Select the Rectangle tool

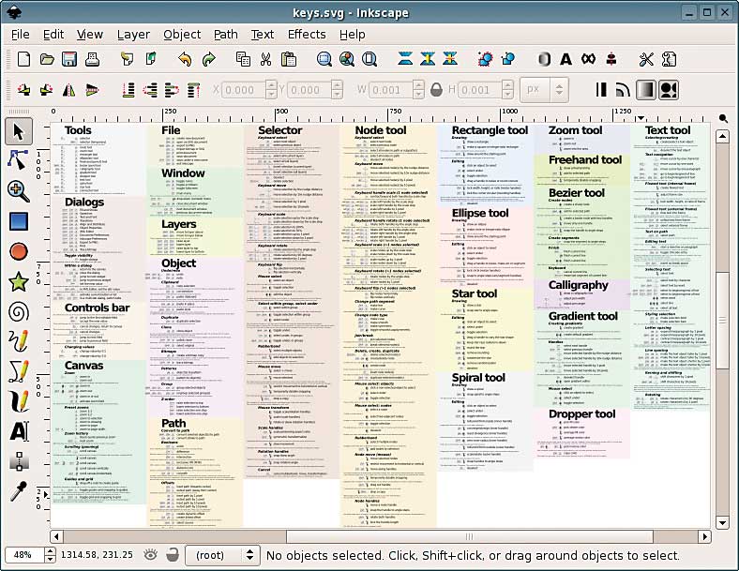[19, 221]
